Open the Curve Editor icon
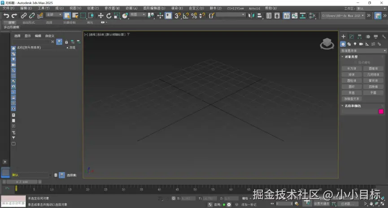The width and height of the screenshot is (388, 208). point(294,16)
